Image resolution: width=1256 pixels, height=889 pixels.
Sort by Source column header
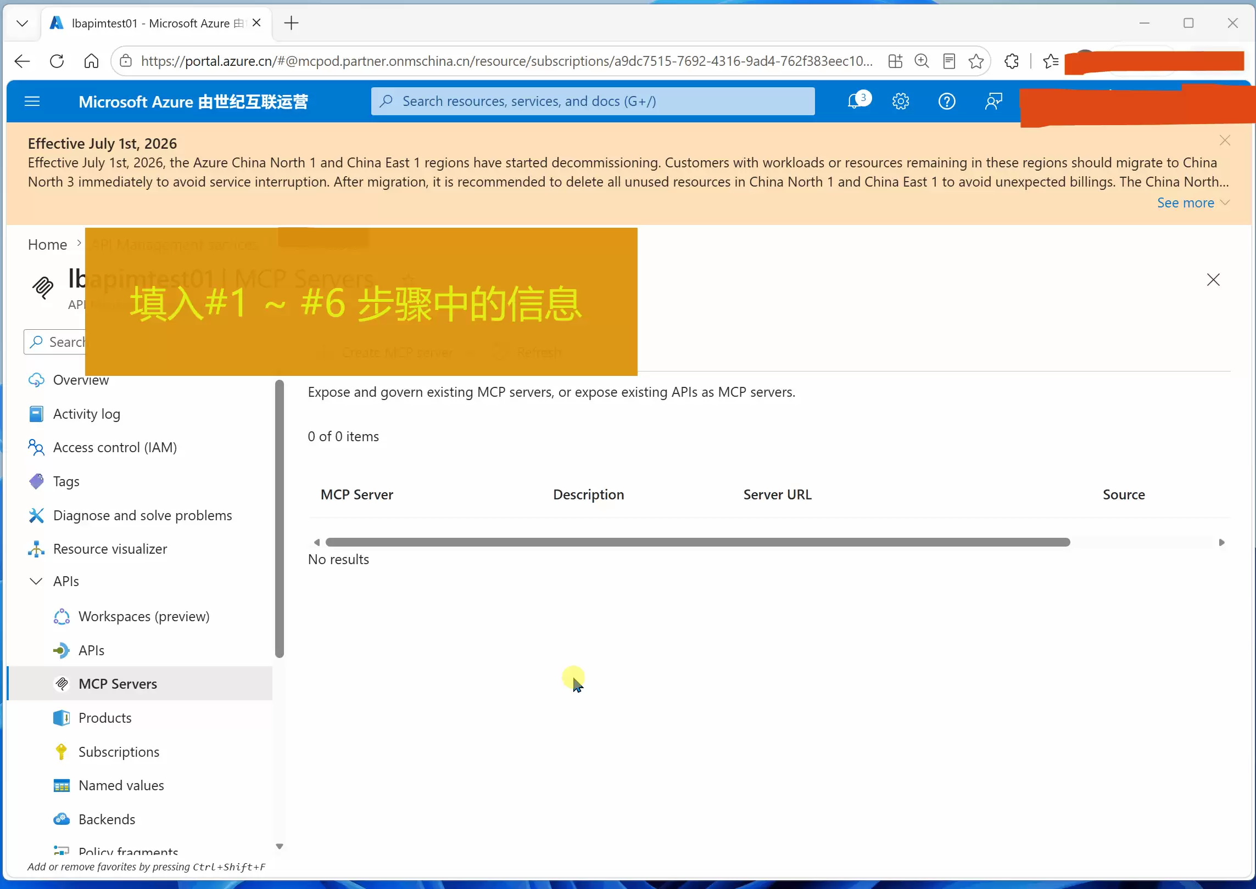pos(1124,494)
